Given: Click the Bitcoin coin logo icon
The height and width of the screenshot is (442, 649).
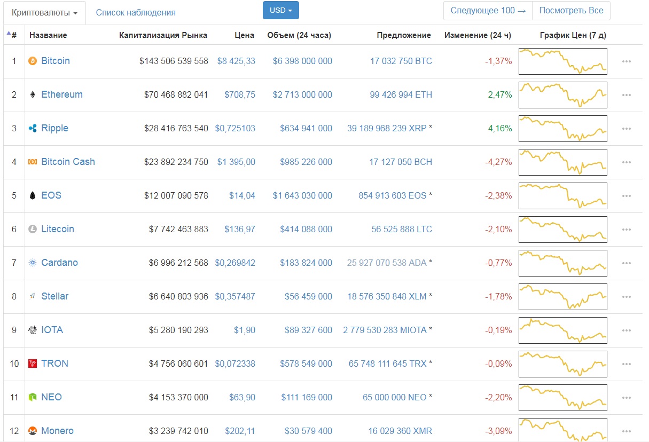Looking at the screenshot, I should click(33, 61).
